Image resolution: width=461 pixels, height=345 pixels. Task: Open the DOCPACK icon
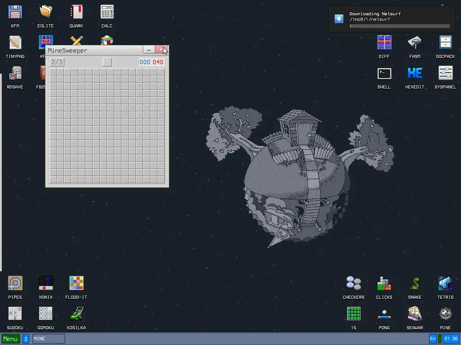pos(445,43)
